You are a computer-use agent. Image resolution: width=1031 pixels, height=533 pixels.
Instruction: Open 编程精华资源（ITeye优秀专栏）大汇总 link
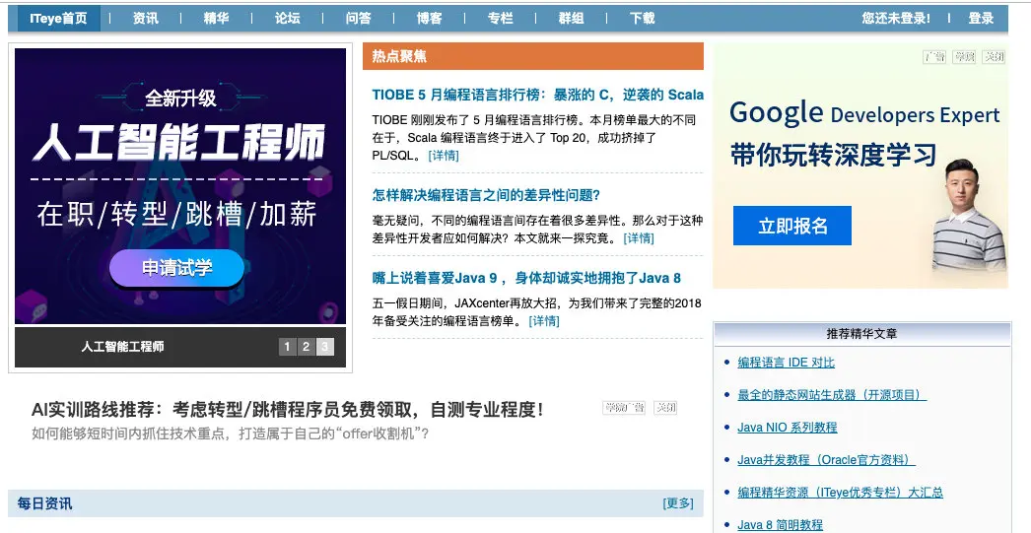click(841, 493)
